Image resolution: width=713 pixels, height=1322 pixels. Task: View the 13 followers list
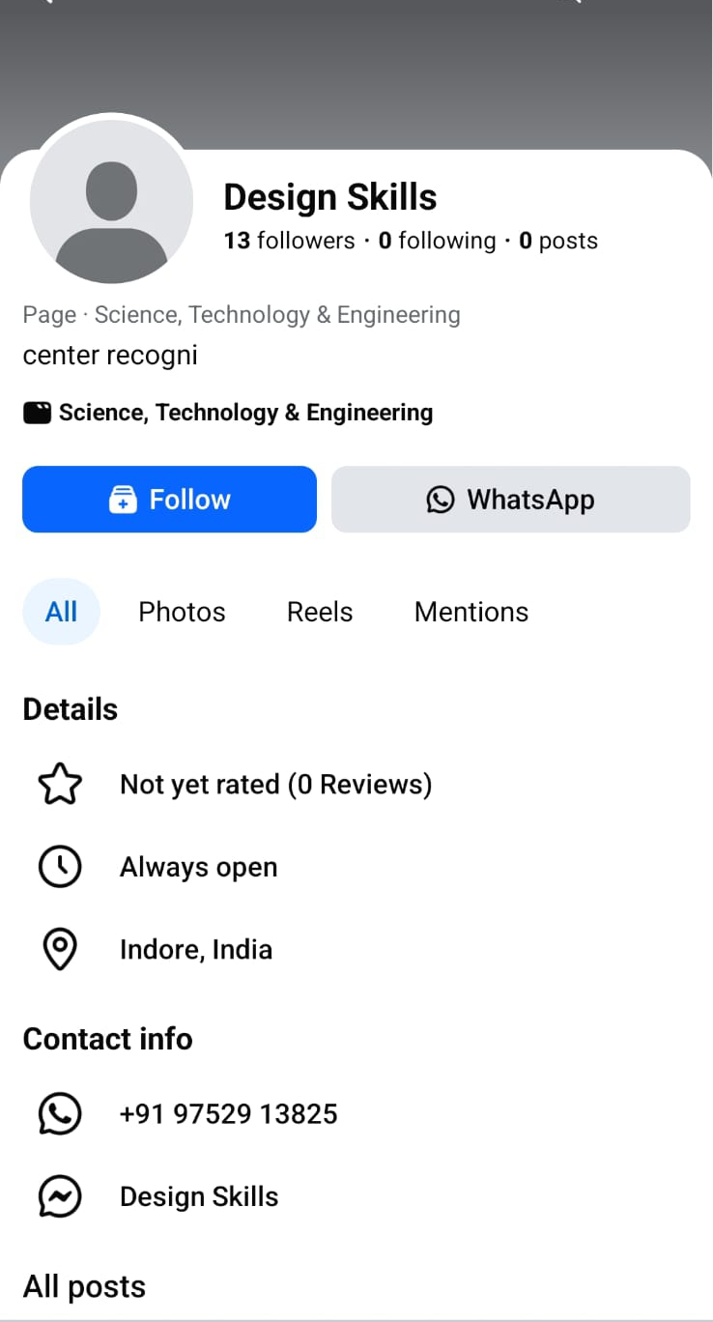[x=289, y=241]
